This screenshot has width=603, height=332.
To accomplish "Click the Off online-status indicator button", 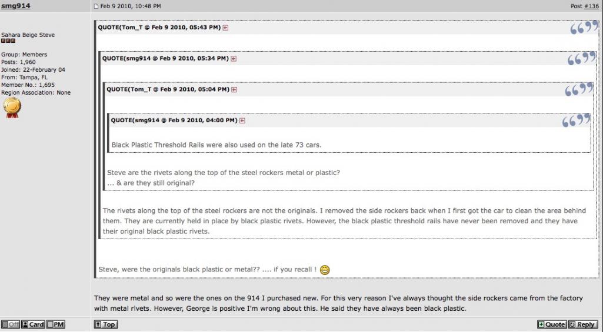I will [x=11, y=324].
